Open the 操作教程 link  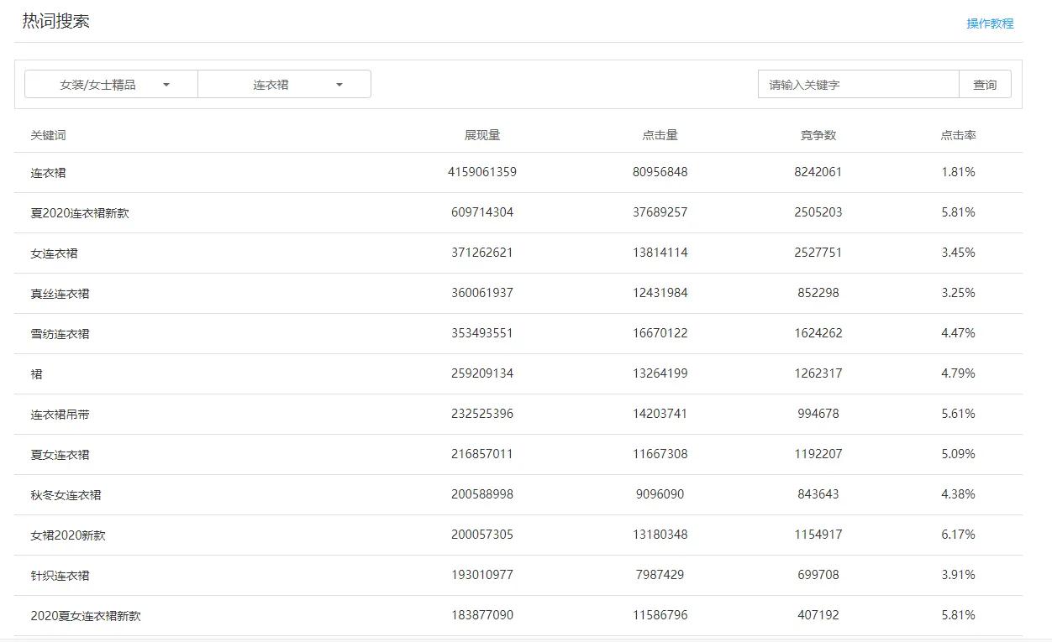[989, 23]
